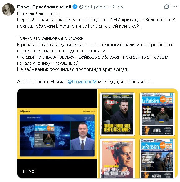The image size is (180, 182).
Task: Click the Проверено logo in the video
Action: tap(25, 111)
